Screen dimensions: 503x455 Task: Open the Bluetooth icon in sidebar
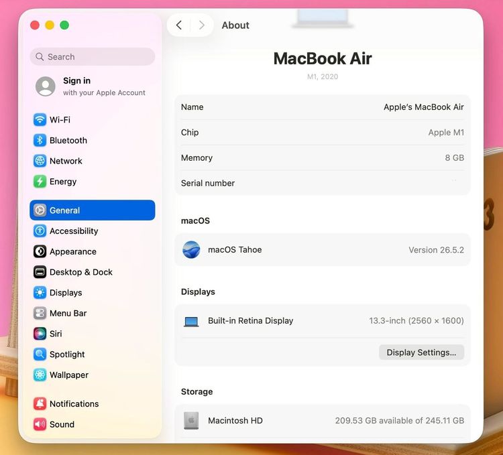point(40,140)
